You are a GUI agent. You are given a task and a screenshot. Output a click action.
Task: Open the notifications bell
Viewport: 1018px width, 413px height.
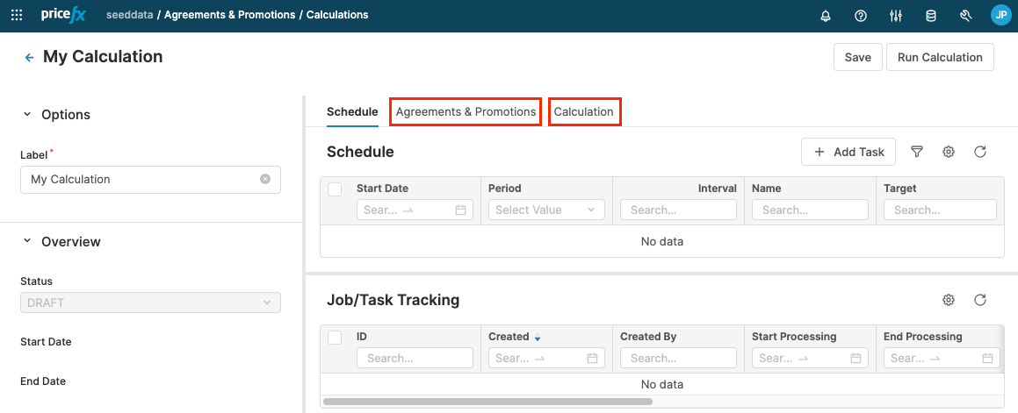coord(826,16)
